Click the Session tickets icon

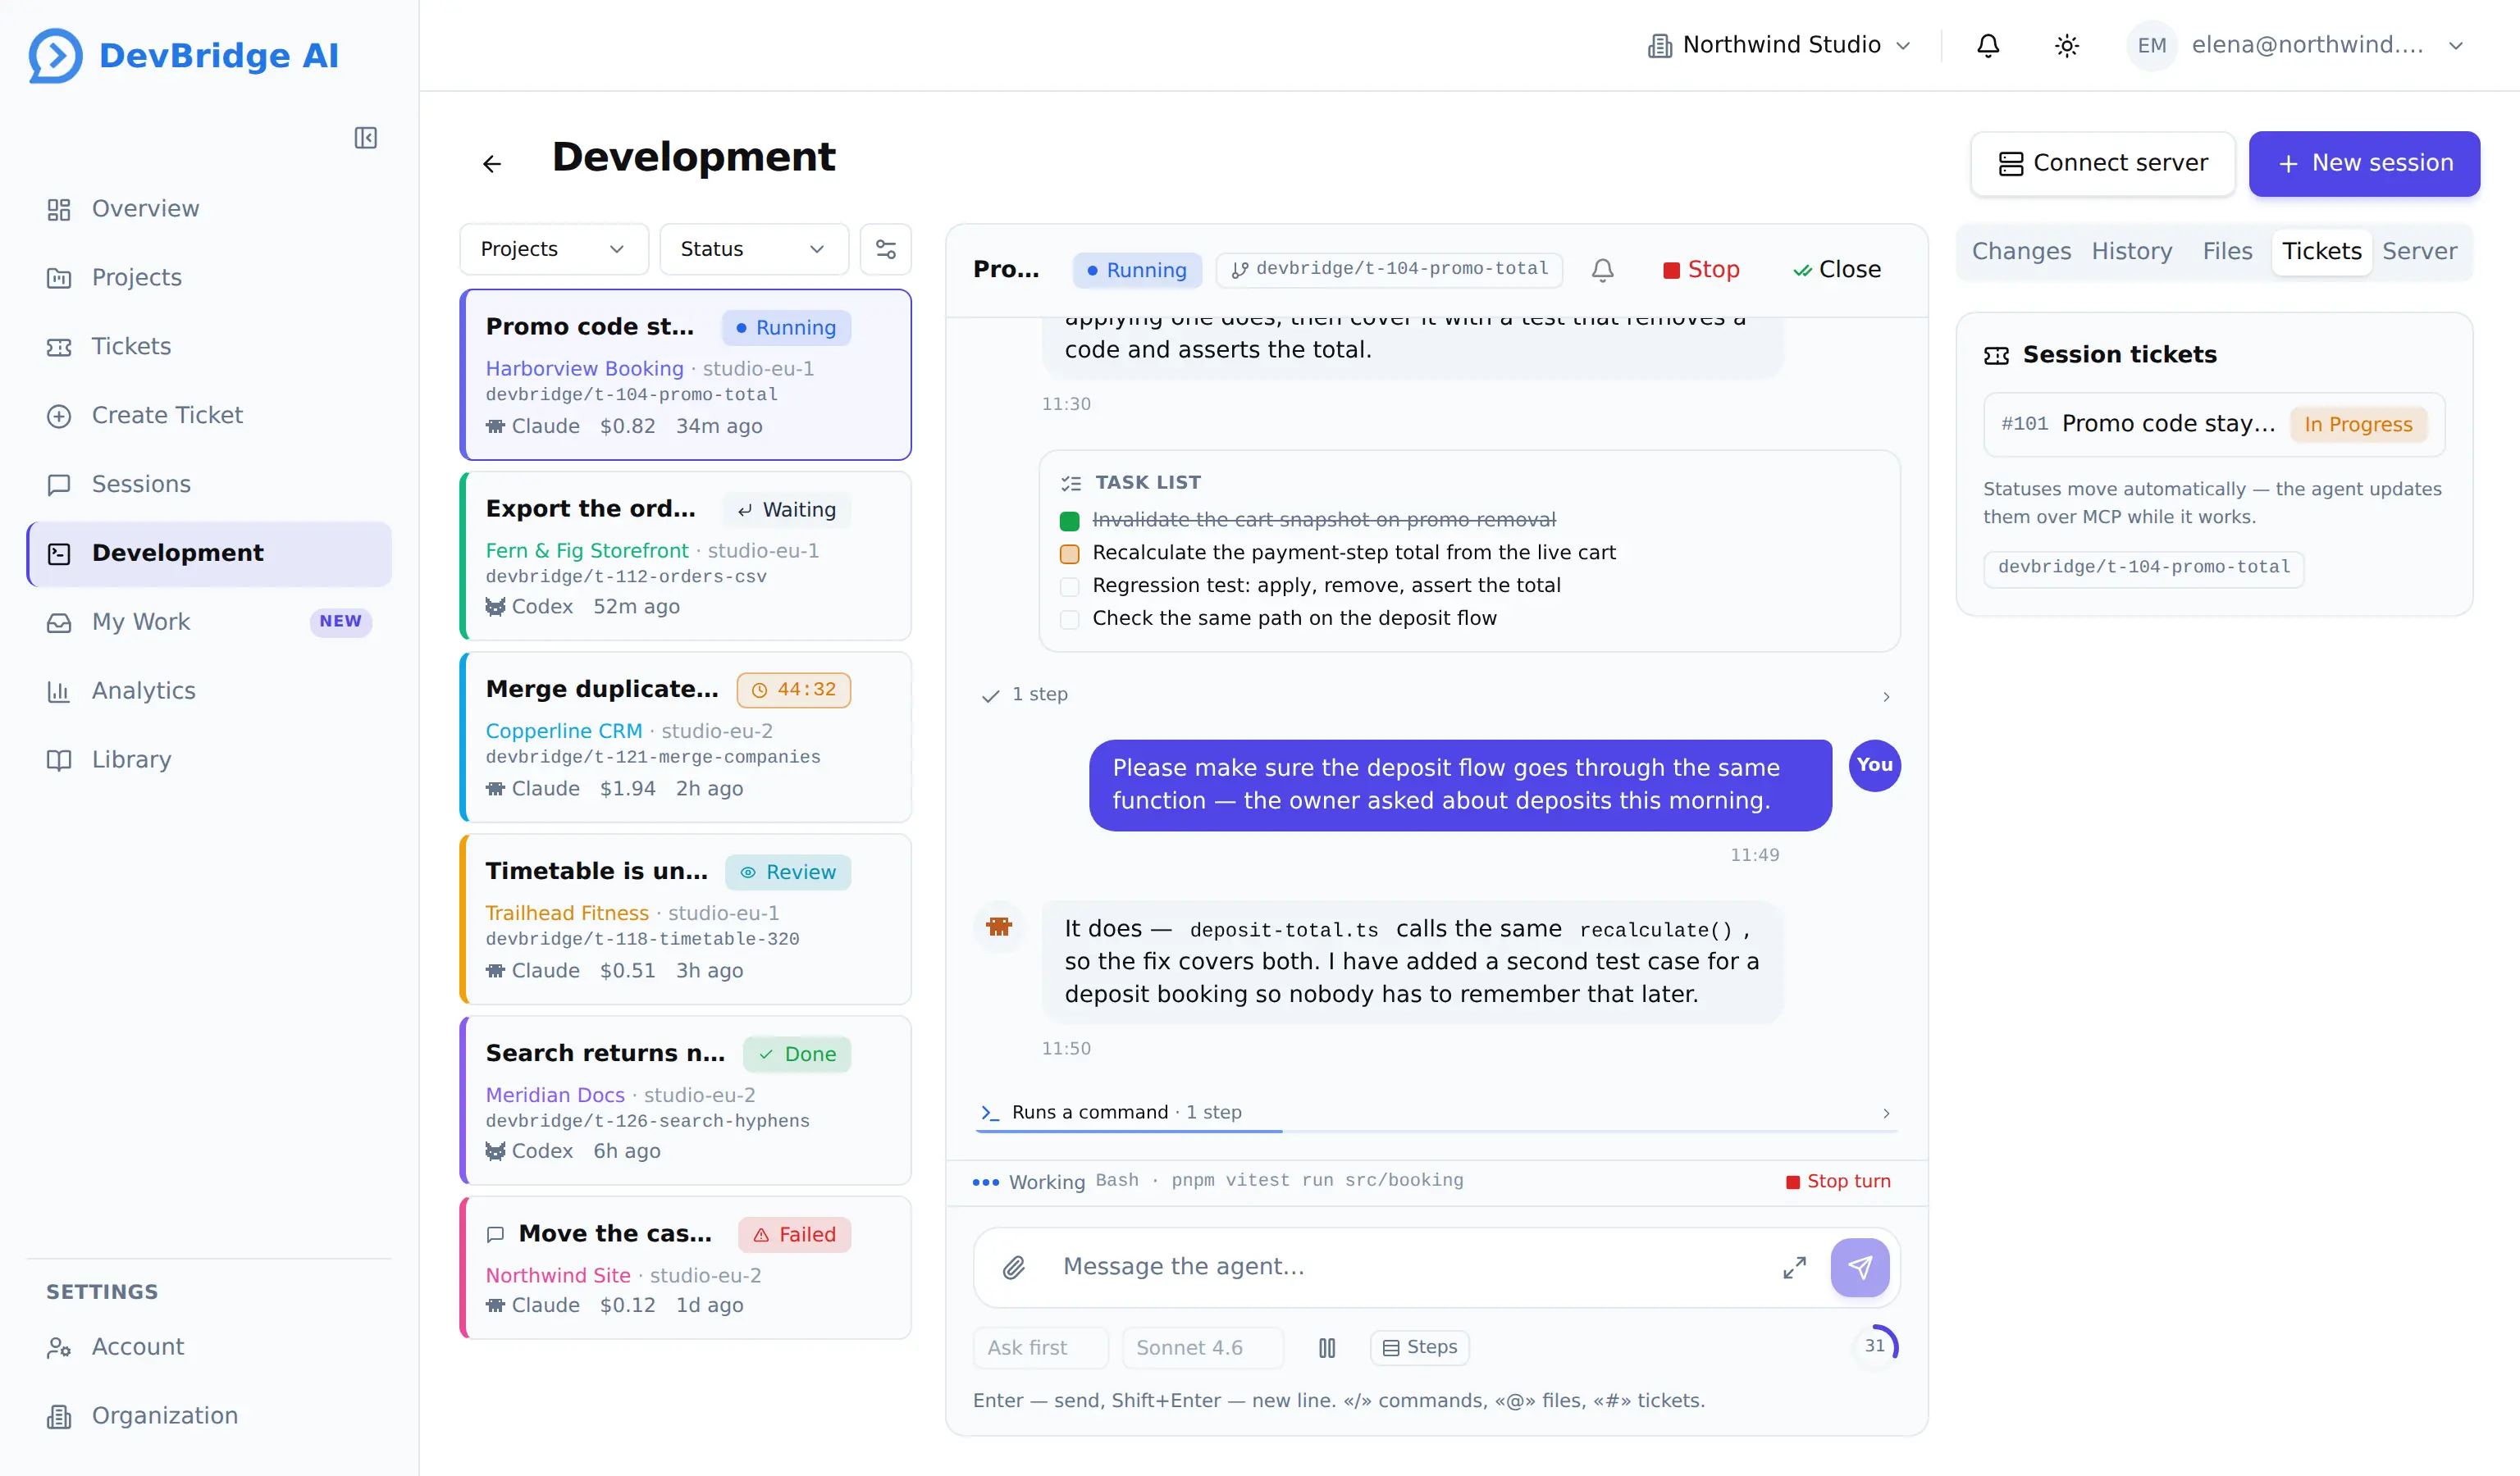[x=1997, y=356]
